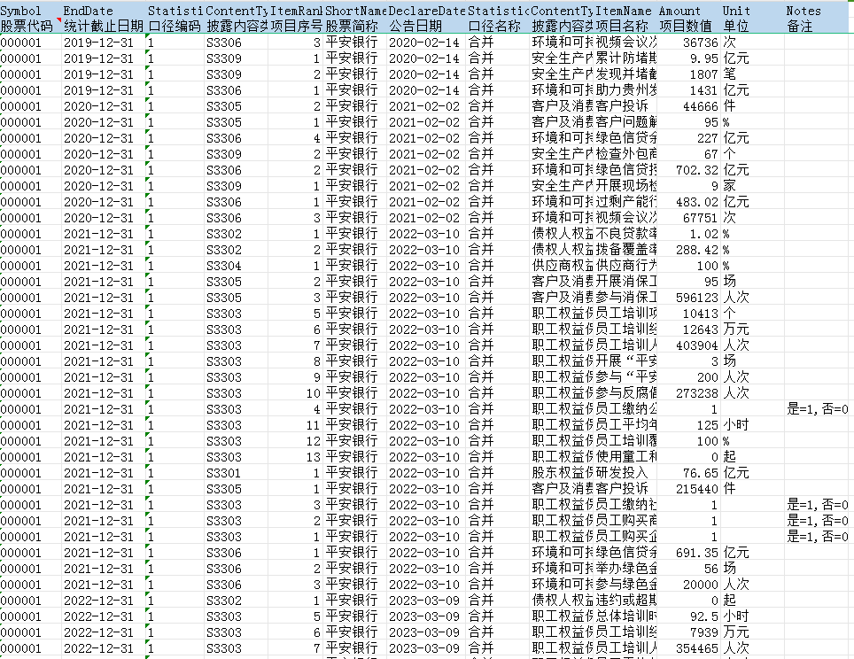Select amount cell 67751
854x659 pixels.
pyautogui.click(x=689, y=218)
